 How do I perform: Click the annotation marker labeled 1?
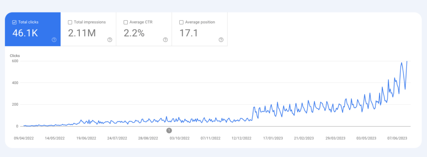[169, 130]
